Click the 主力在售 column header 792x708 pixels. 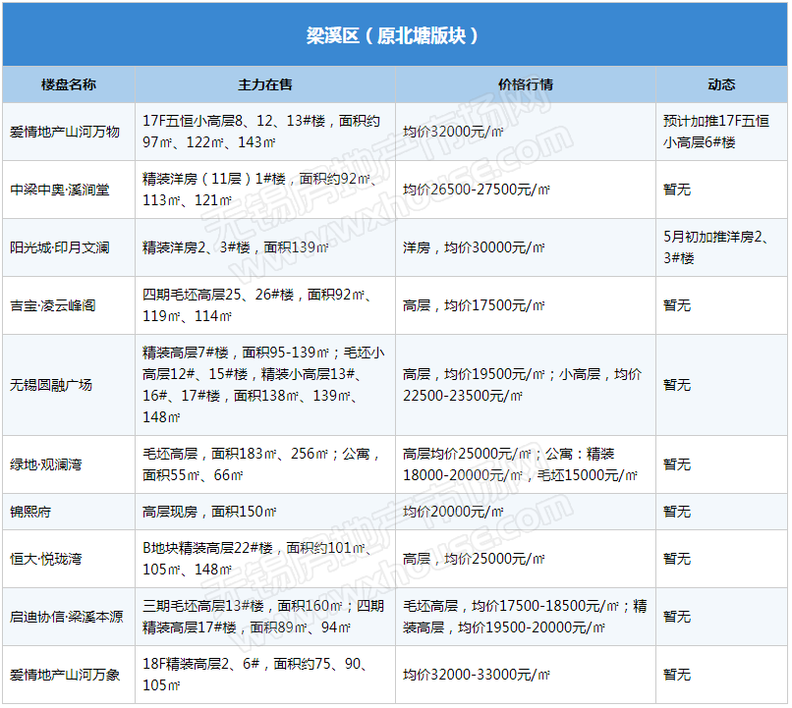pos(265,84)
